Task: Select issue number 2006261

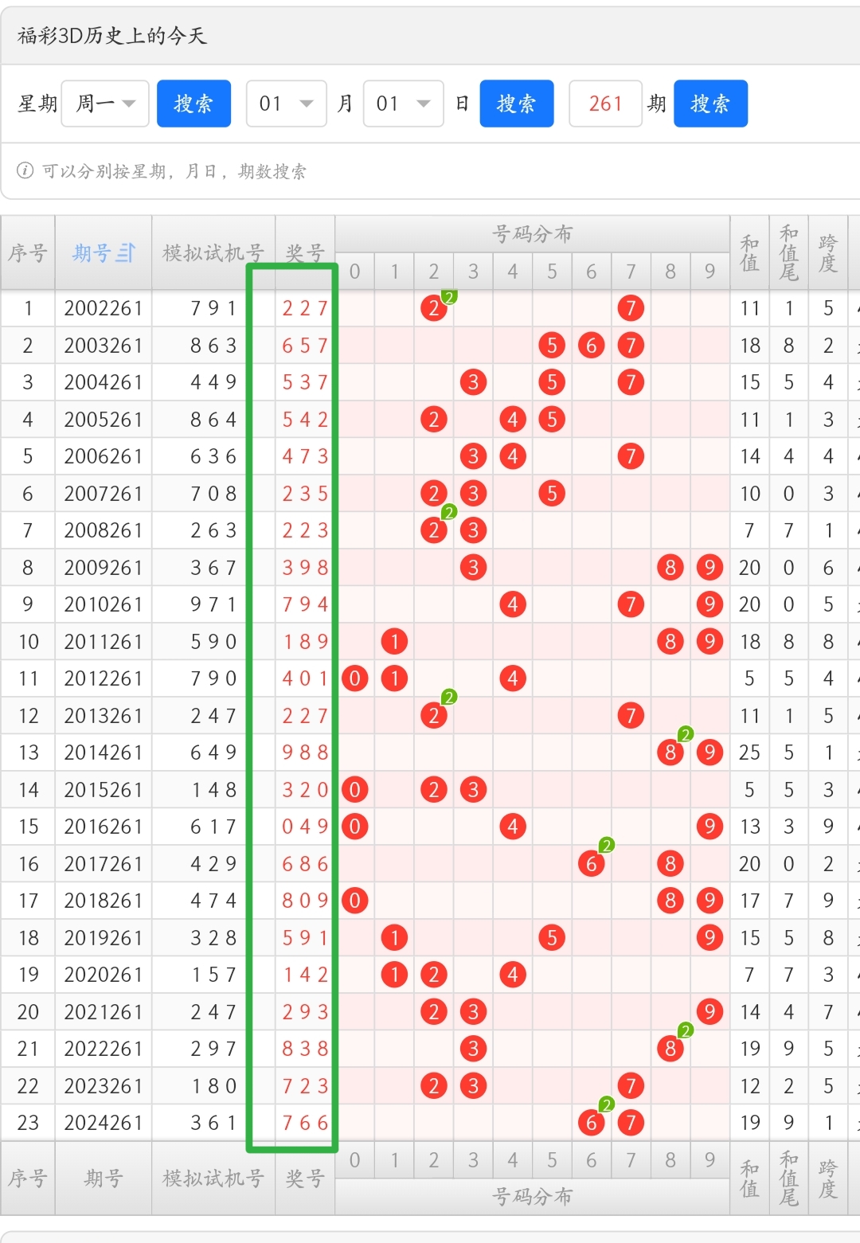Action: coord(104,456)
